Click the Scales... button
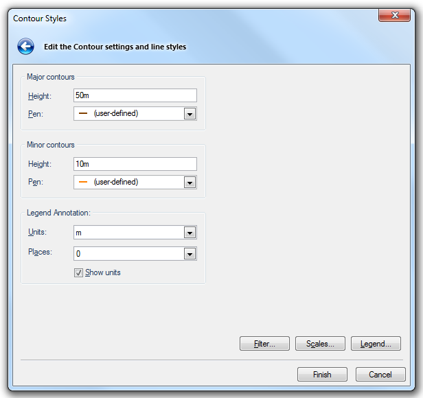This screenshot has width=423, height=398. tap(320, 344)
